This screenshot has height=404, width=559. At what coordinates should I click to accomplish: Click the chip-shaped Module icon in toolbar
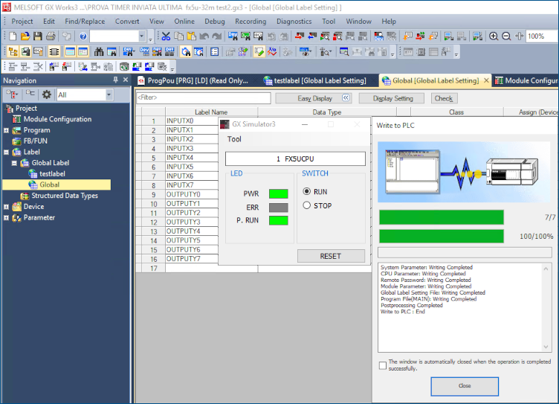point(54,52)
